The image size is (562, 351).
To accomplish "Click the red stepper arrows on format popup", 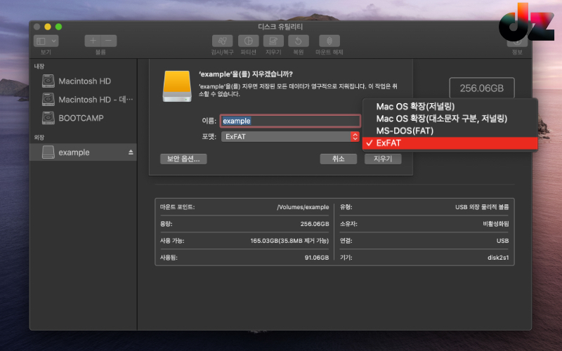I will (355, 136).
